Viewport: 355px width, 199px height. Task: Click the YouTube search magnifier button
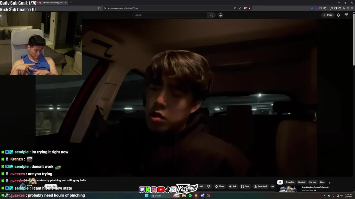click(211, 15)
